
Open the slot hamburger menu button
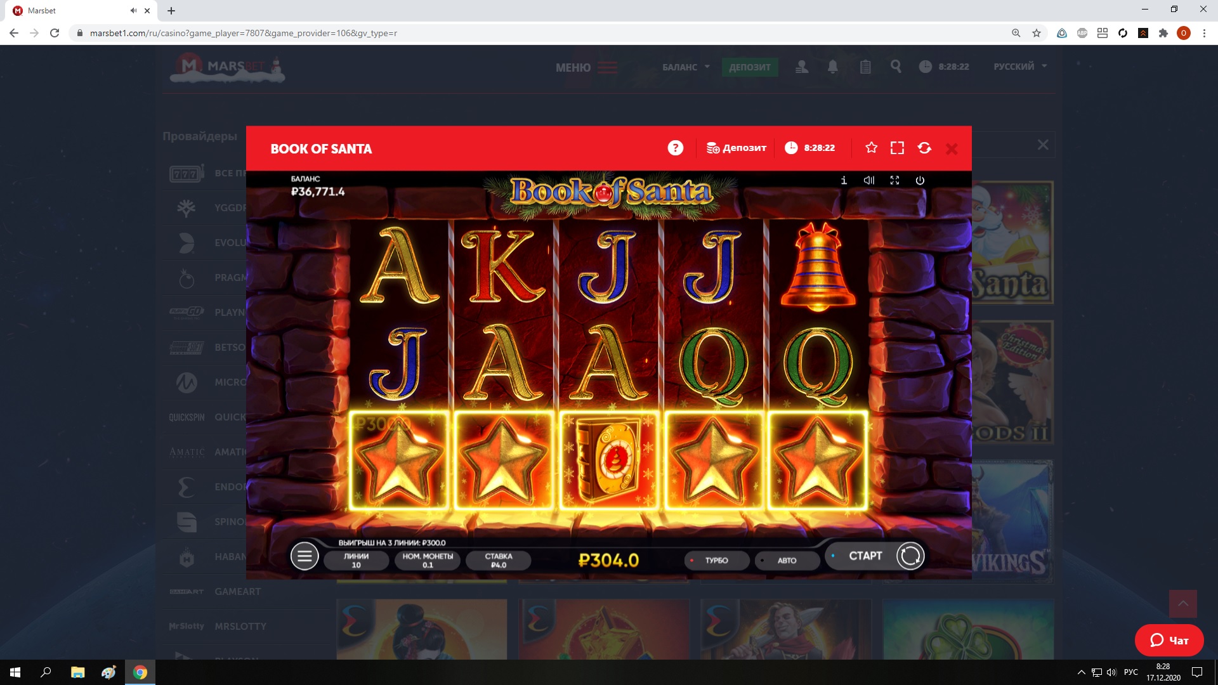pyautogui.click(x=304, y=556)
